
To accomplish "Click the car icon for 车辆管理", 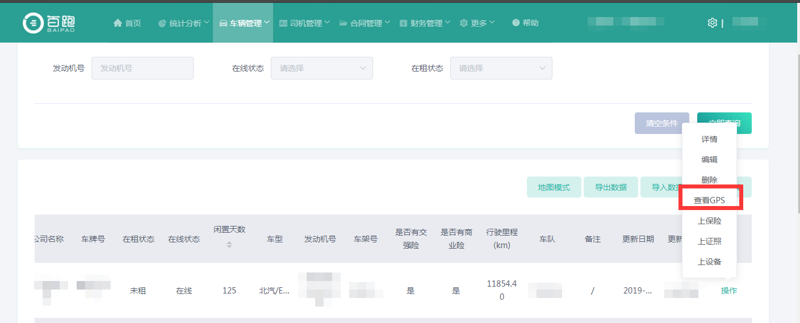I will tap(223, 23).
